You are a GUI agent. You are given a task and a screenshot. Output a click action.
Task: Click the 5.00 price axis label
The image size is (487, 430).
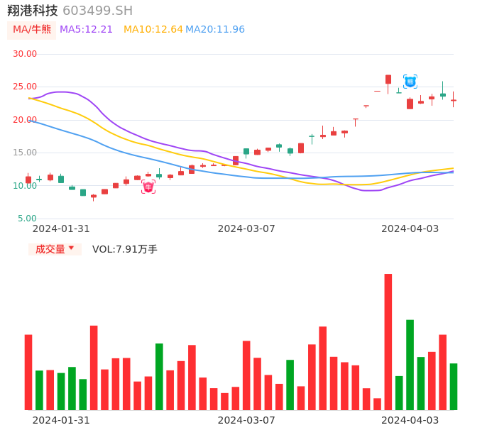(x=27, y=219)
